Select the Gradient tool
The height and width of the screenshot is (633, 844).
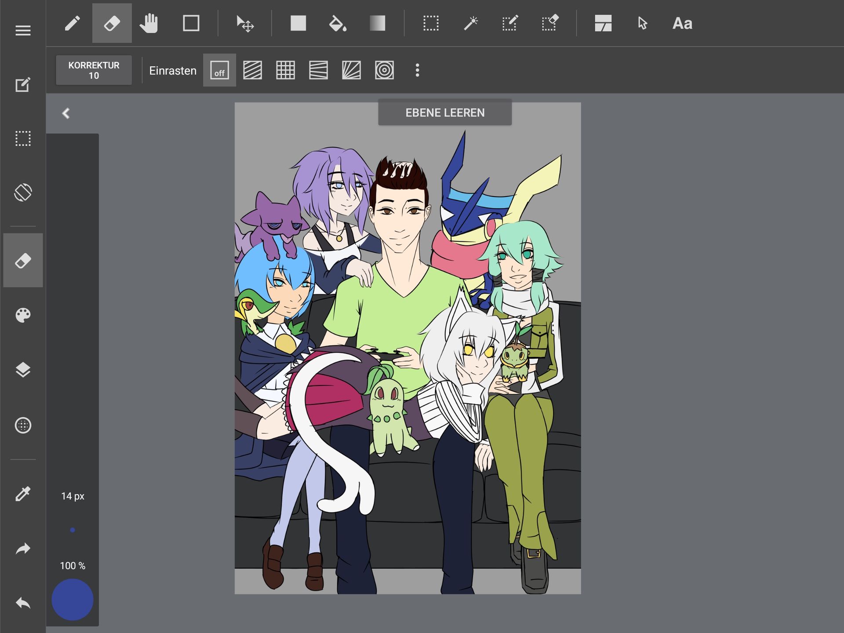click(377, 23)
